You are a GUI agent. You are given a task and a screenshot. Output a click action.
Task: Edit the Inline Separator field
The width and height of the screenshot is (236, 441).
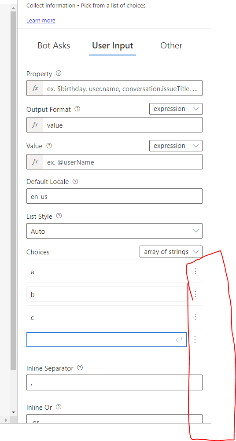(114, 382)
